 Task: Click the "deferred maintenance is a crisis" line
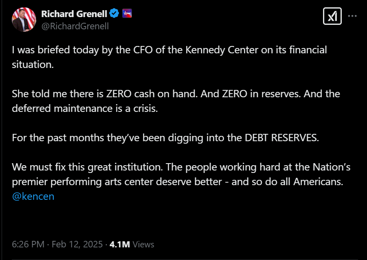(84, 108)
